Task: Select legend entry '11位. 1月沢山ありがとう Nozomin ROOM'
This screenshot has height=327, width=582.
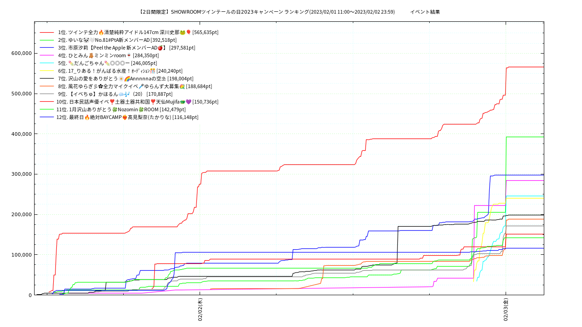Action: pyautogui.click(x=121, y=109)
